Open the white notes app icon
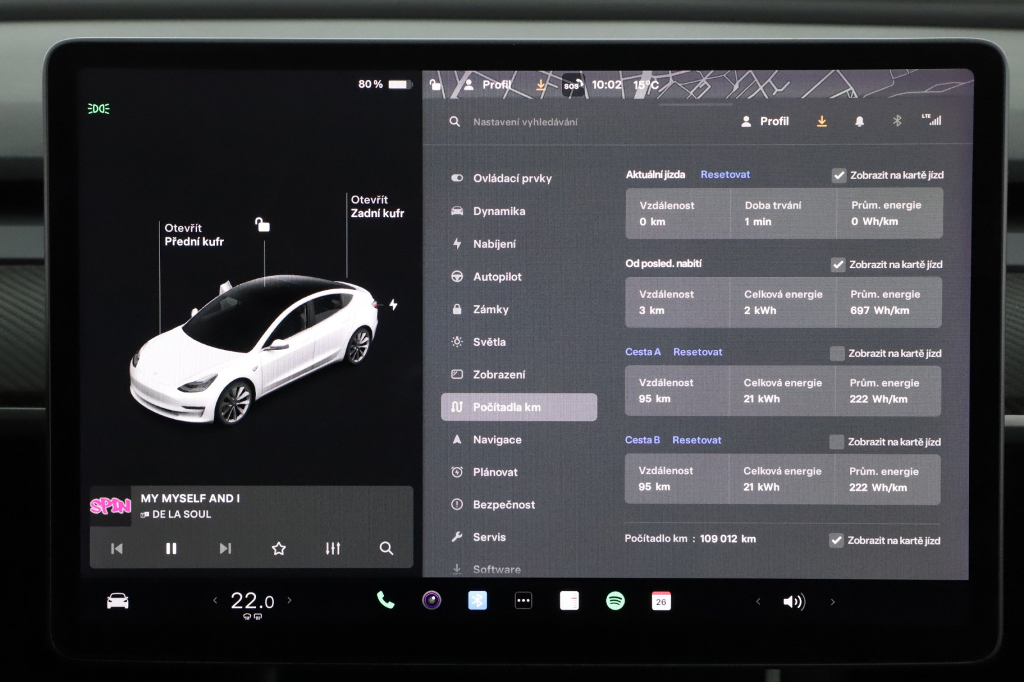This screenshot has width=1024, height=682. [x=569, y=601]
